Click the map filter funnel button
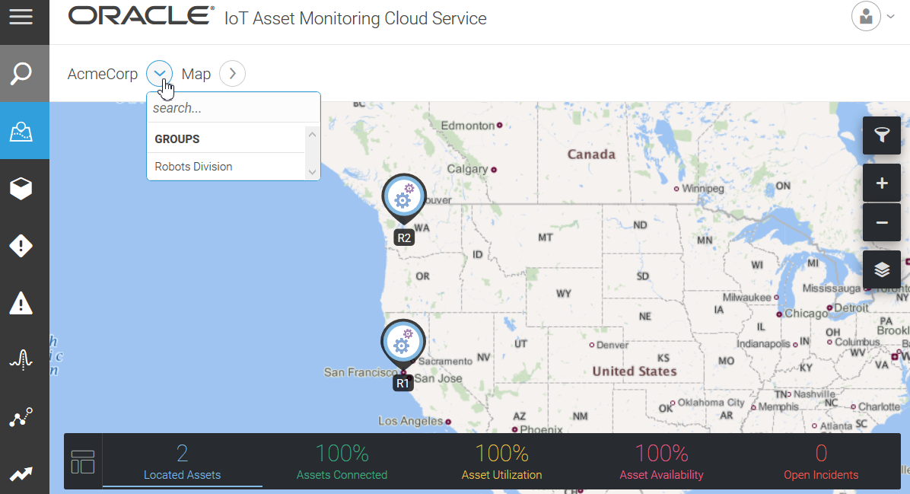The width and height of the screenshot is (910, 494). [882, 135]
